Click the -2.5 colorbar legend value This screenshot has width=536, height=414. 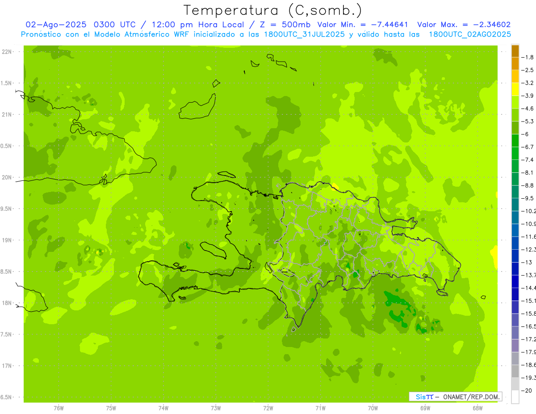(x=528, y=70)
